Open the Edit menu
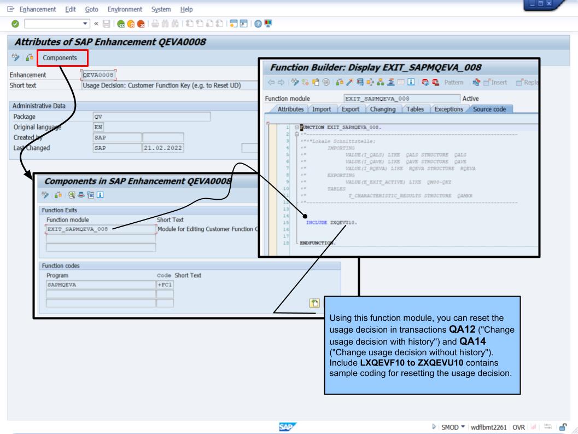The height and width of the screenshot is (434, 578). click(x=71, y=9)
